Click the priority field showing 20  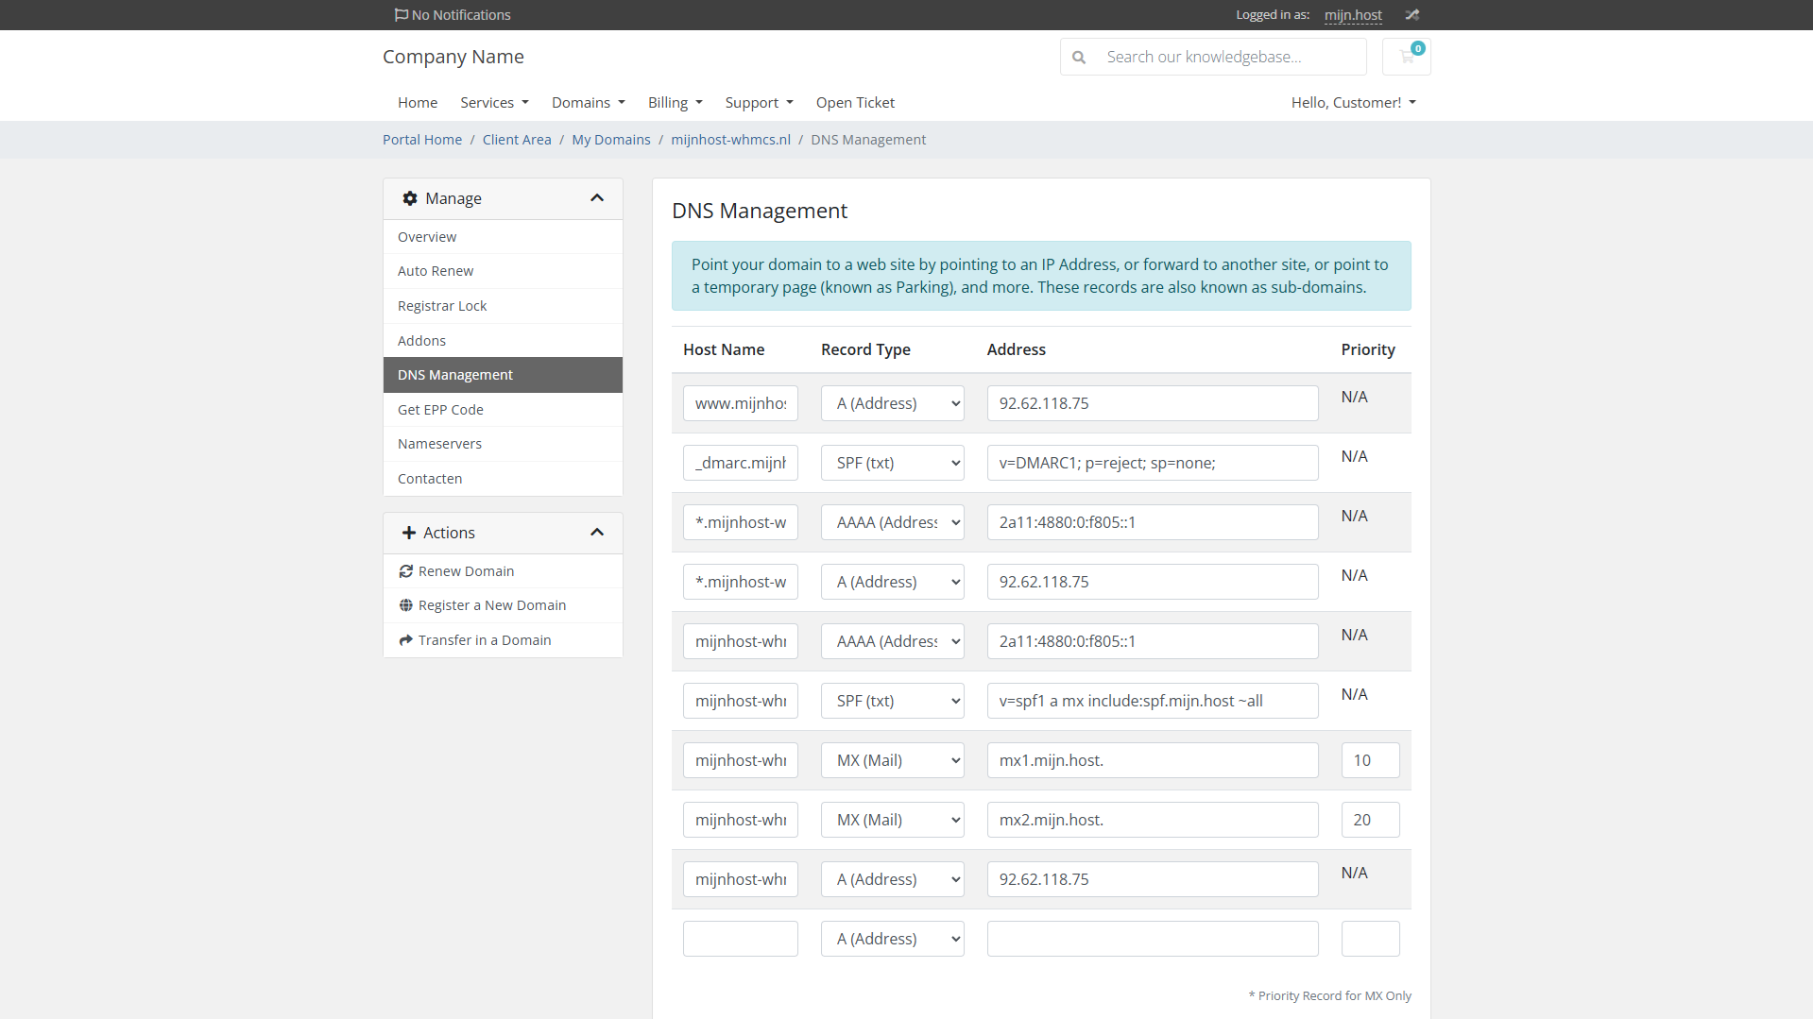click(x=1370, y=820)
